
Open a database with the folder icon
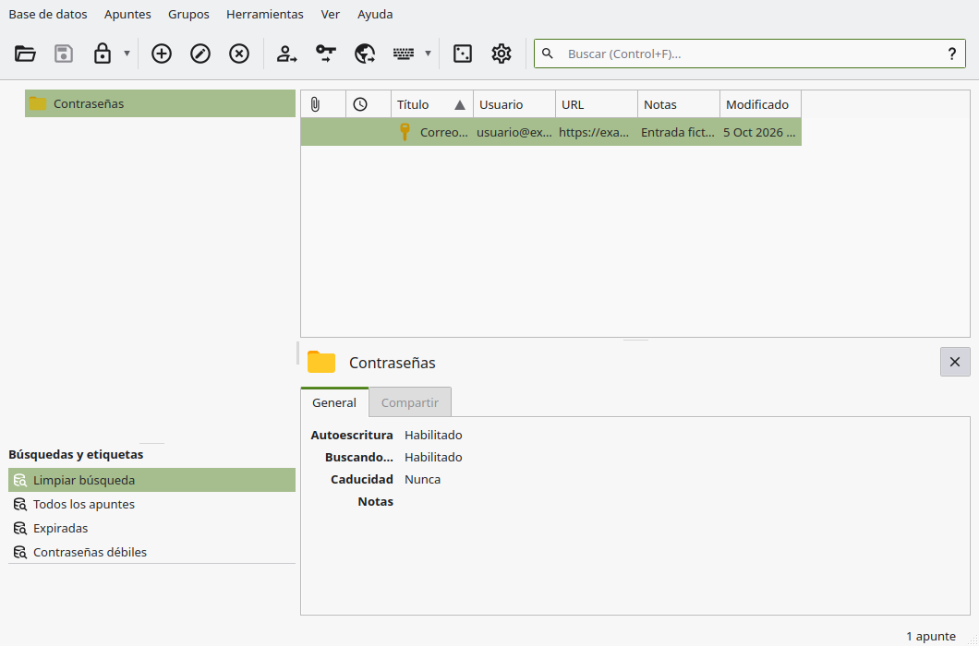click(x=25, y=54)
